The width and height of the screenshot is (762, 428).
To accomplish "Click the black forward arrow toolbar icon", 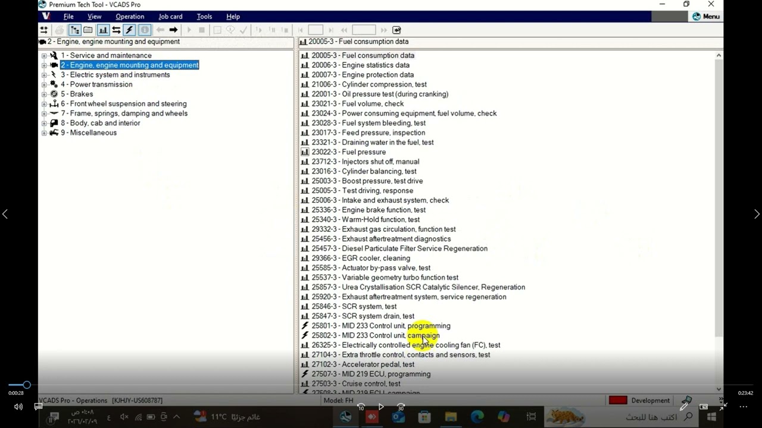I will pos(173,30).
